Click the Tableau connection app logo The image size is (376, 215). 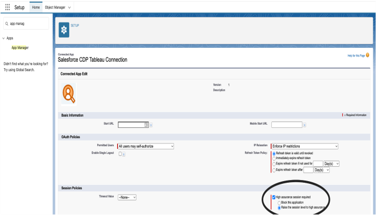click(69, 94)
